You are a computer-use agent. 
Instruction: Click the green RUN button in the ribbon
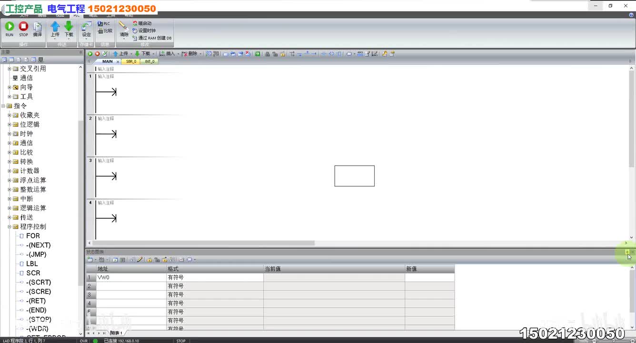click(10, 29)
